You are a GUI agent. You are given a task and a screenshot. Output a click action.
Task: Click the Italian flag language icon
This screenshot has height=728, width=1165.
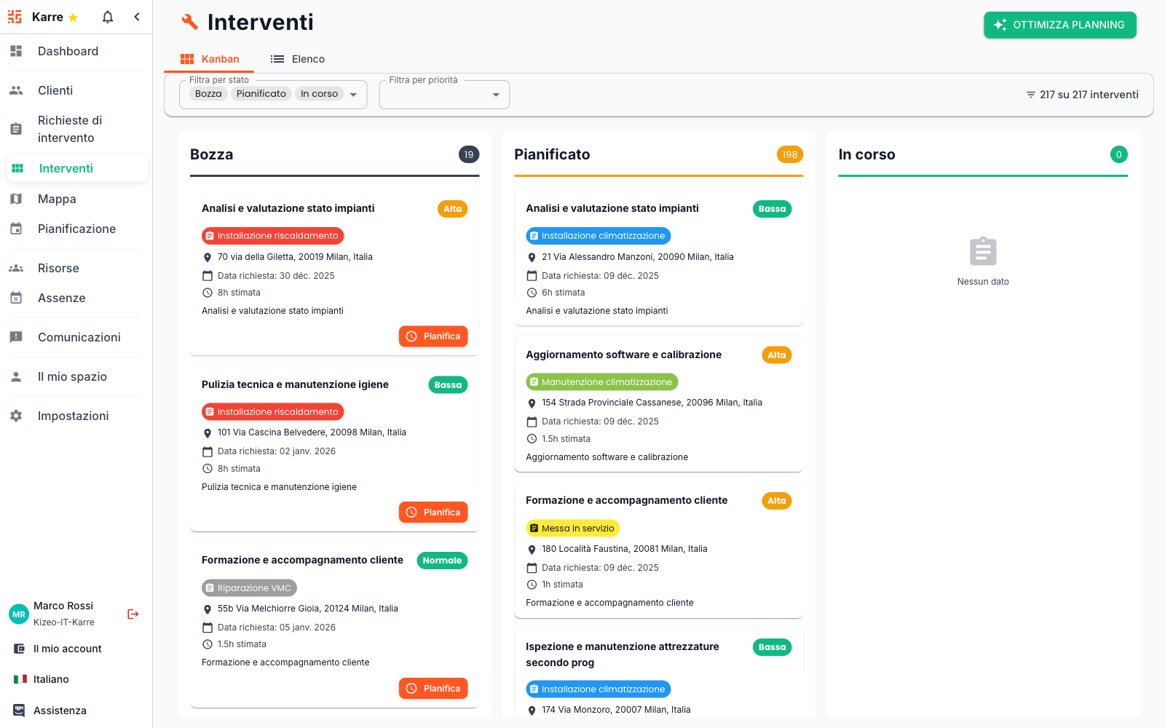point(20,678)
